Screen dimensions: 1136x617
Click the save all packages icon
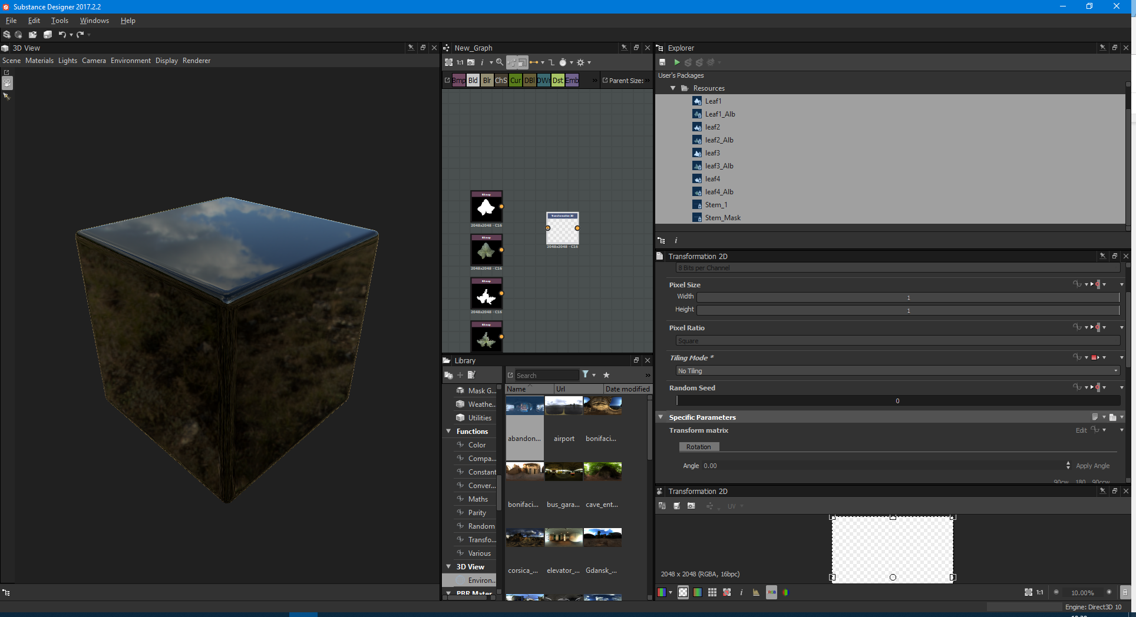tap(47, 35)
